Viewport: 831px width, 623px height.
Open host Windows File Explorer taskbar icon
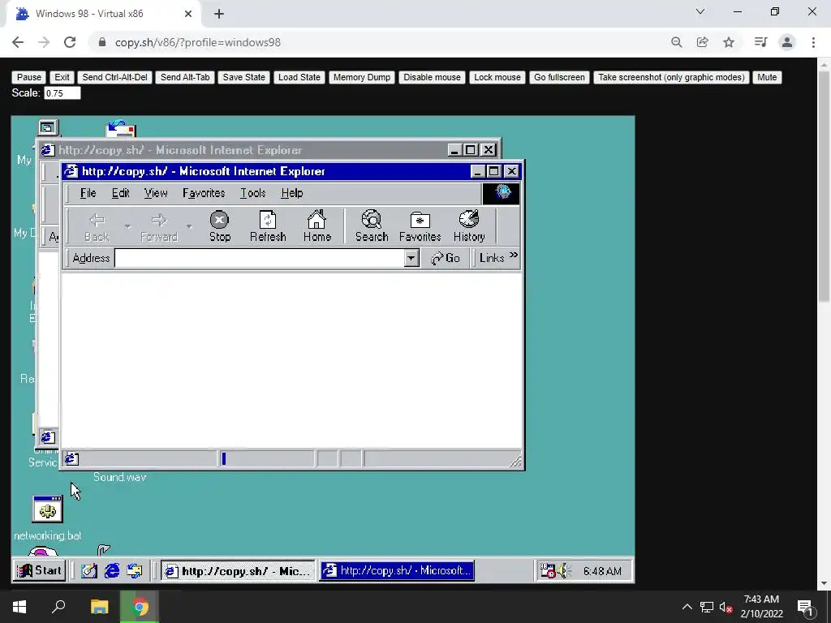(99, 607)
